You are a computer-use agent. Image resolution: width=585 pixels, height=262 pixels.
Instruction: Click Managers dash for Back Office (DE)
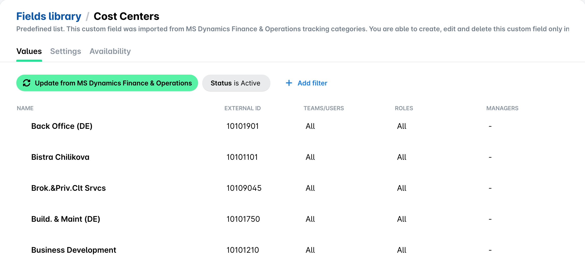click(490, 126)
